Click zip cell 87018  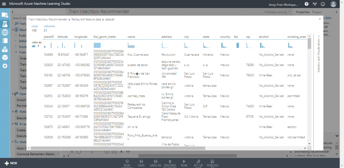pos(250,117)
